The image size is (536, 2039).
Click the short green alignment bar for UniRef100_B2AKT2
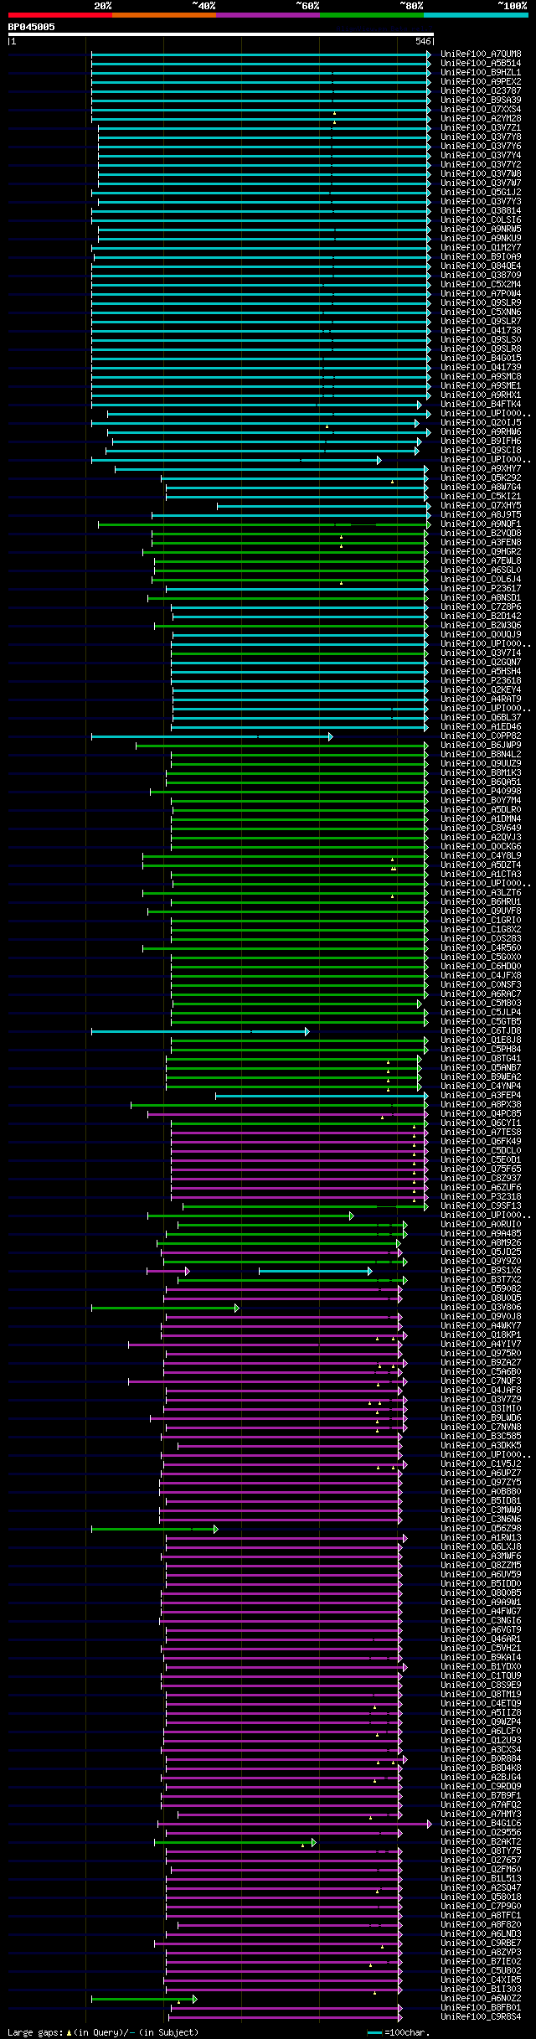(235, 1842)
